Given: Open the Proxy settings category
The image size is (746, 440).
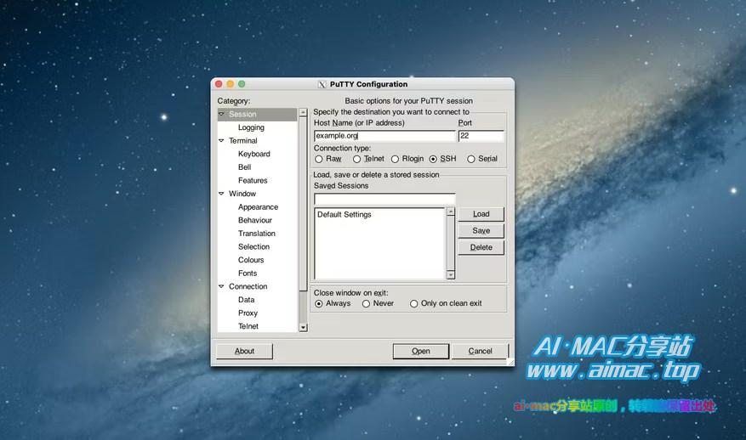Looking at the screenshot, I should 248,313.
